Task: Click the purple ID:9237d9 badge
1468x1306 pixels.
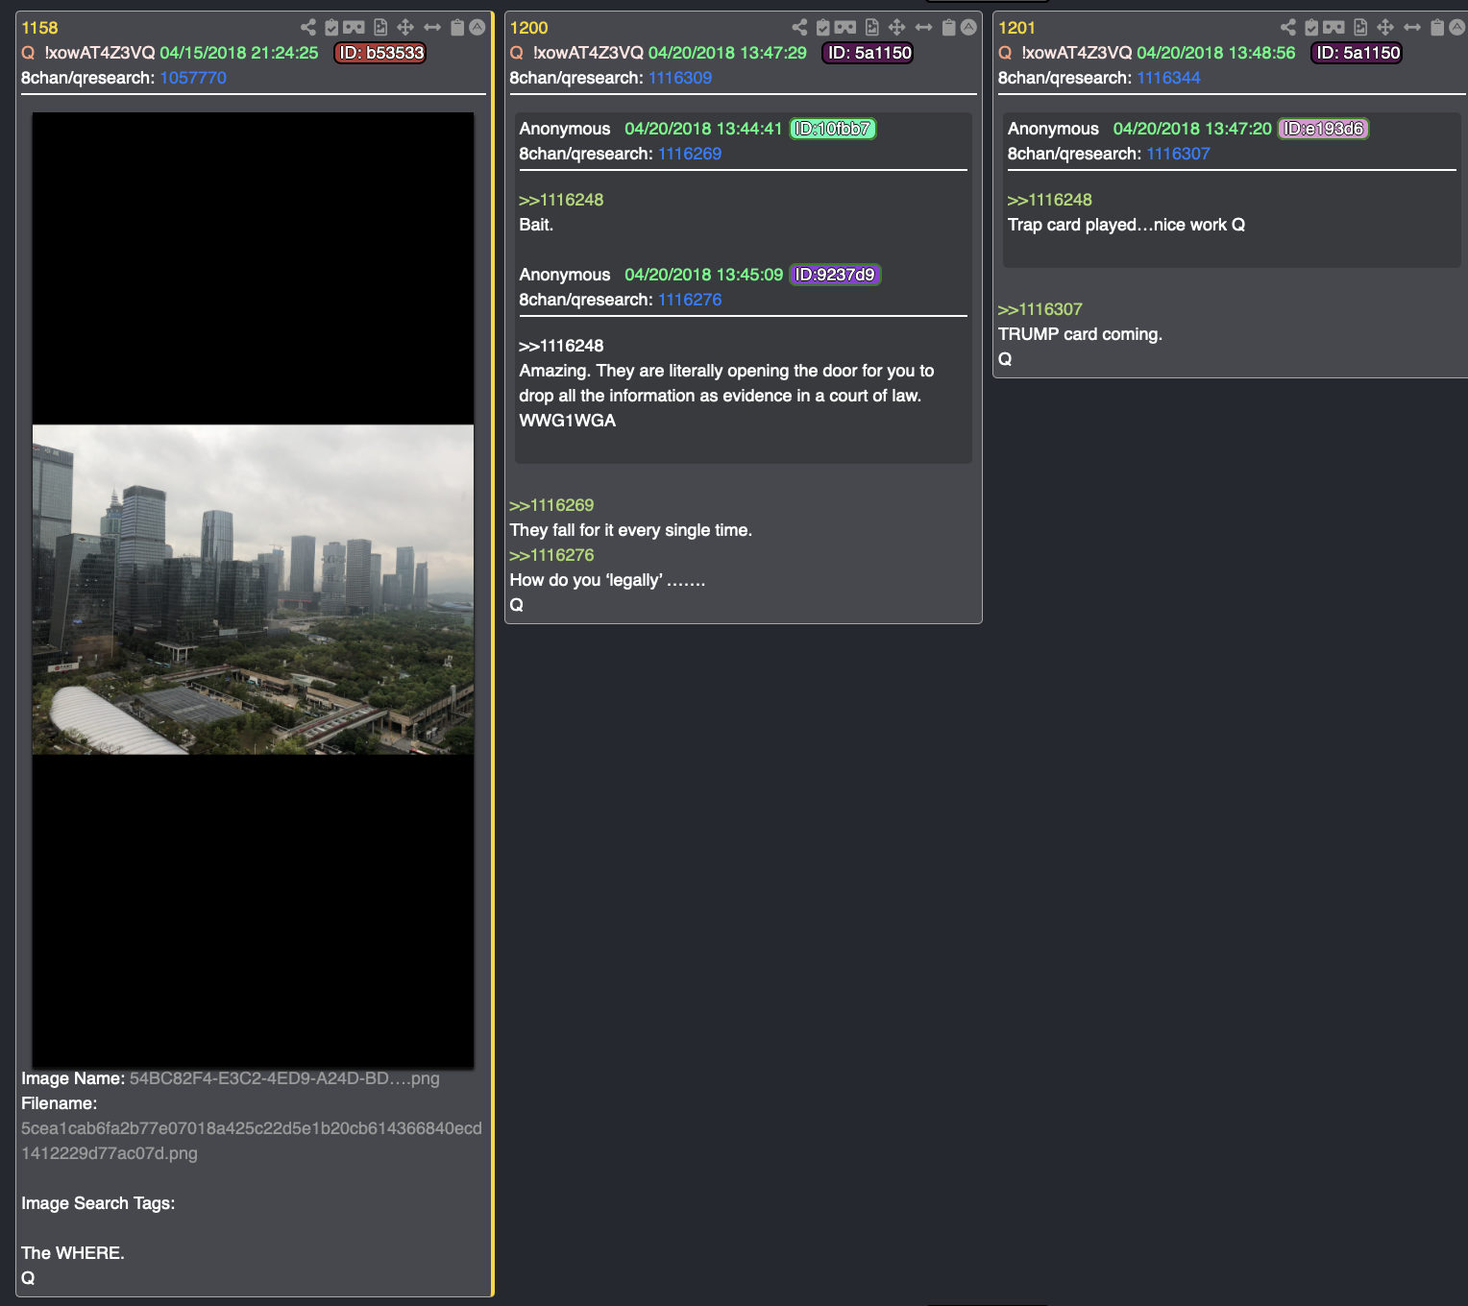Action: [834, 275]
